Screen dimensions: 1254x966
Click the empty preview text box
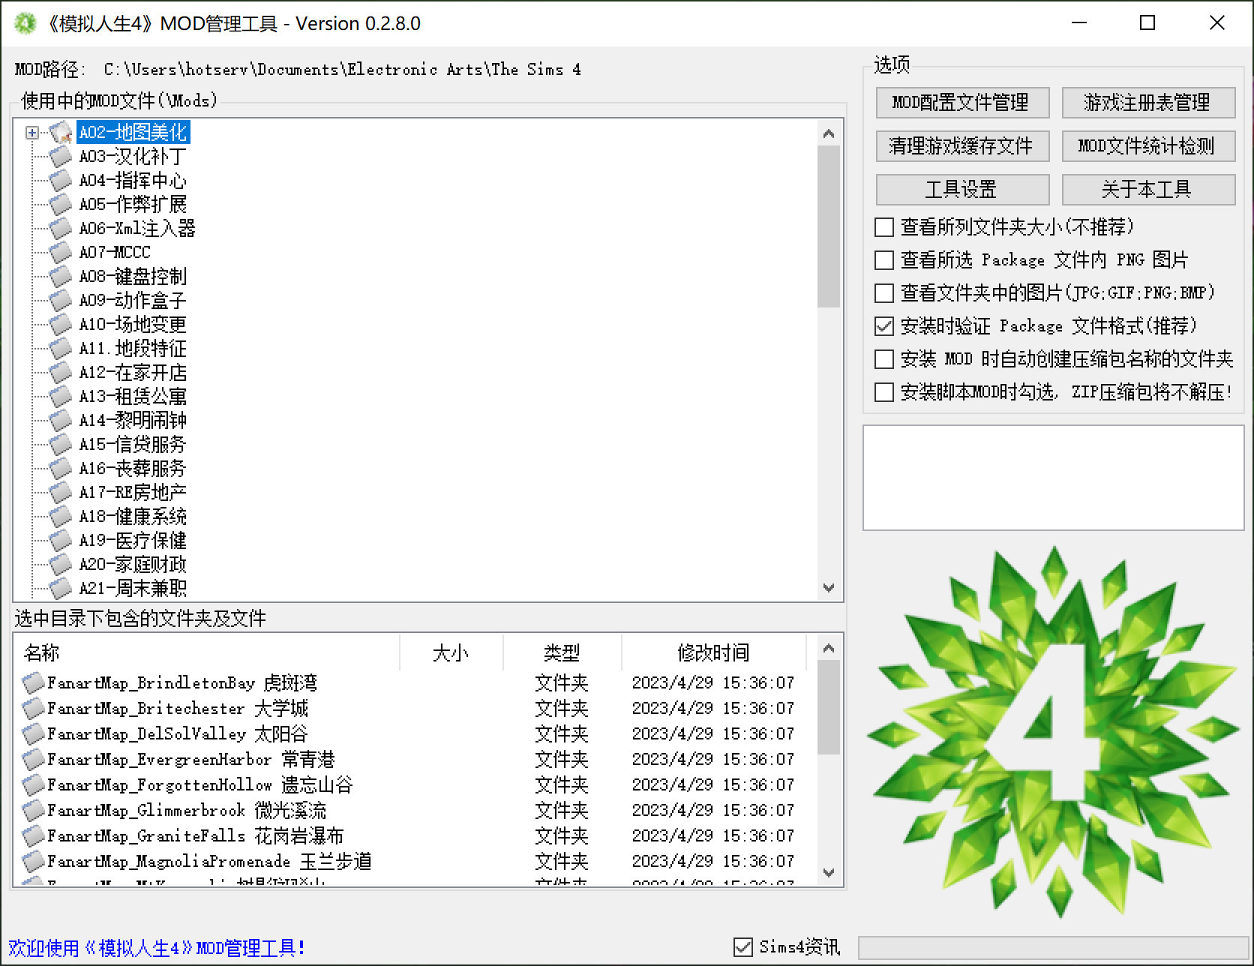1053,478
